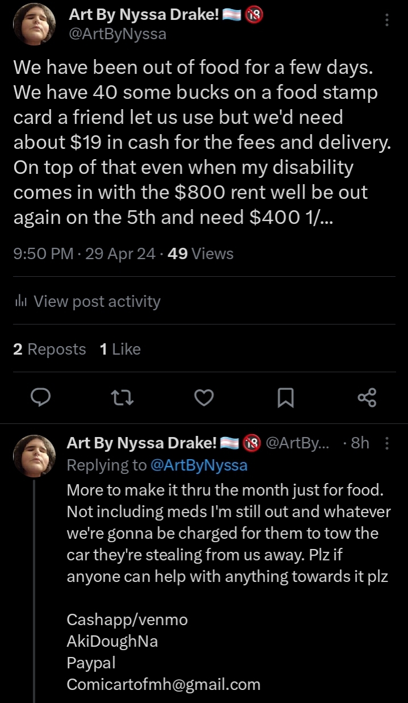Open View post activity
The height and width of the screenshot is (703, 408).
pos(97,301)
